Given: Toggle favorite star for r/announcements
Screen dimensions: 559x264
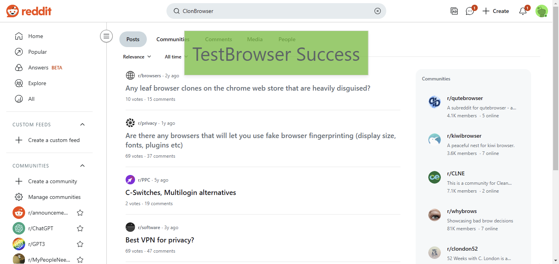Looking at the screenshot, I should pos(80,213).
